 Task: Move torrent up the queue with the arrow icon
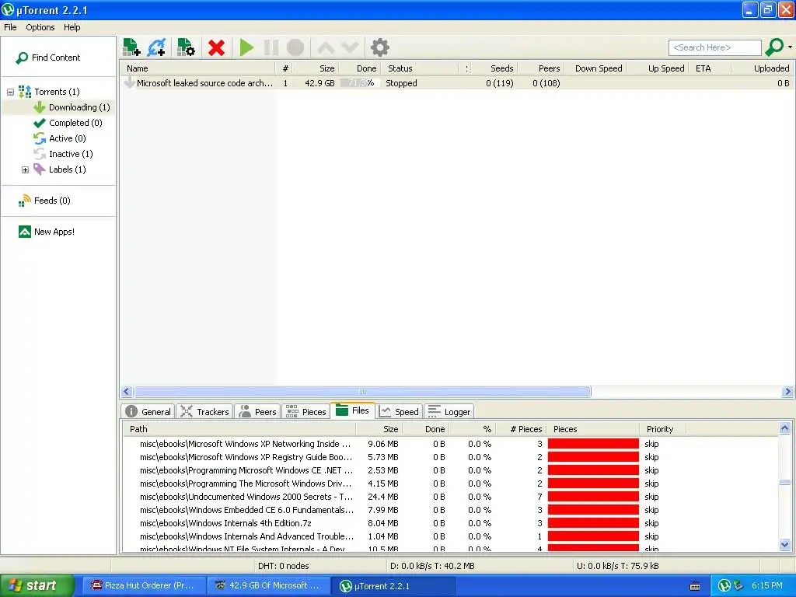326,47
